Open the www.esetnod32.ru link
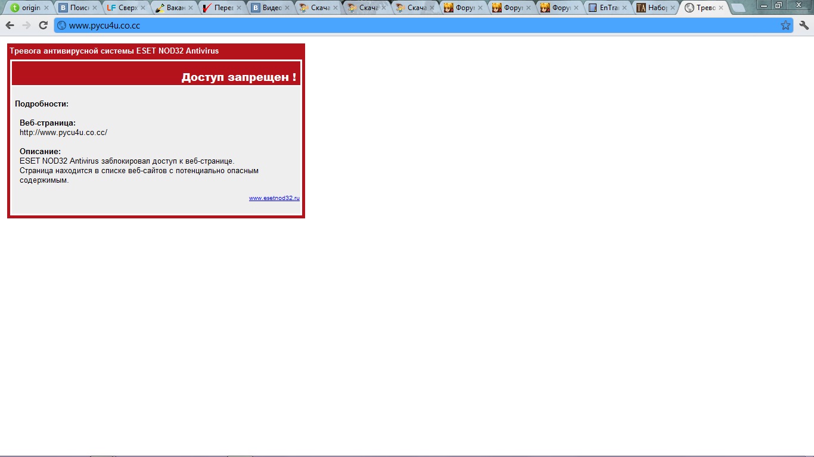Image resolution: width=814 pixels, height=457 pixels. [x=274, y=198]
